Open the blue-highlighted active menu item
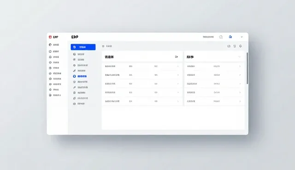The width and height of the screenshot is (295, 170). [x=80, y=76]
